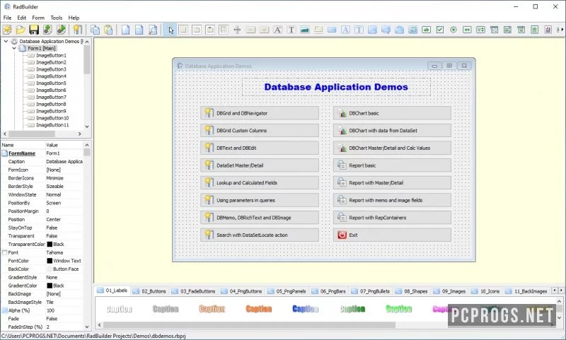Click the Copy toolbar icon
Viewport: 566px width, 340px height.
click(x=95, y=30)
